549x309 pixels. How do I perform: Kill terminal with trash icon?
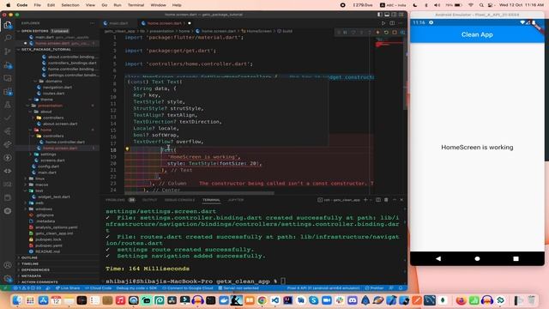[x=386, y=200]
